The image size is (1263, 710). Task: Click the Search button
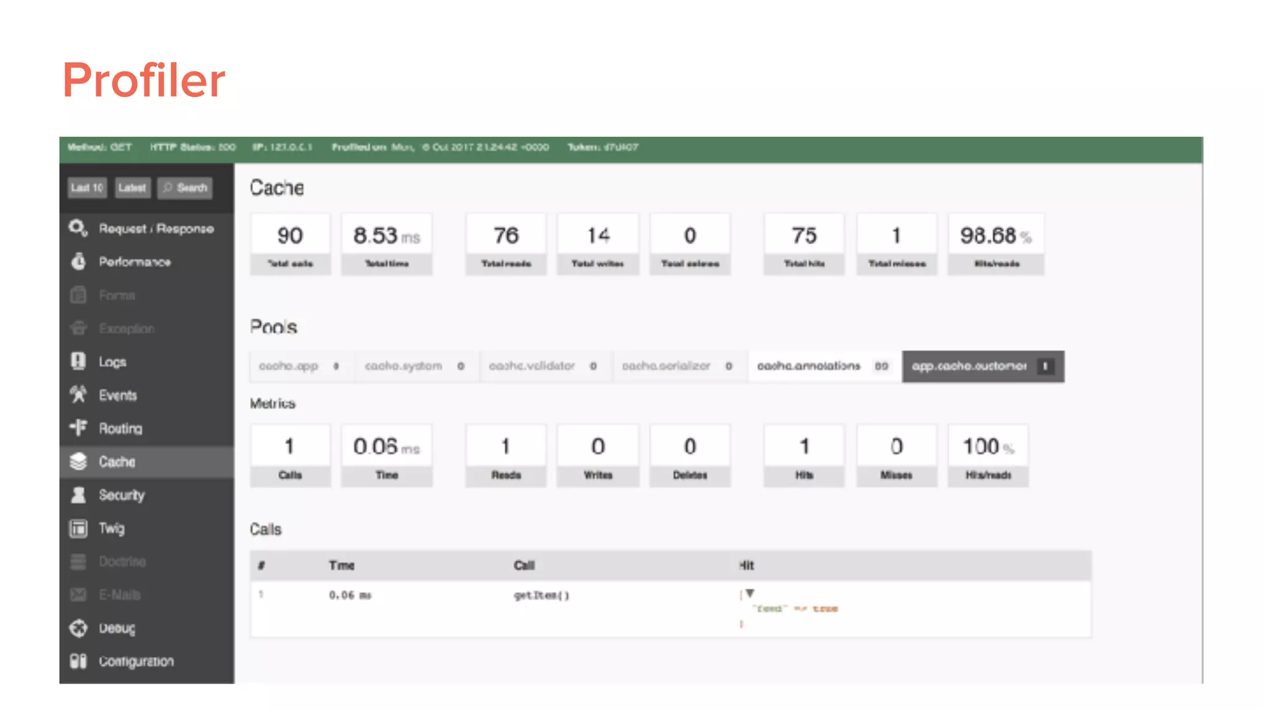(x=185, y=187)
